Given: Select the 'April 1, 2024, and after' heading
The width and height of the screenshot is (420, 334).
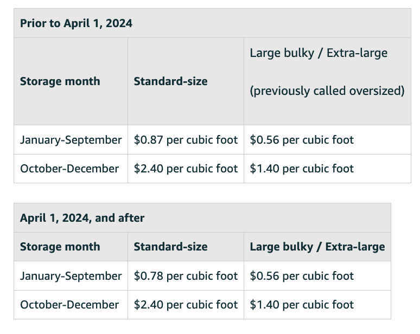Looking at the screenshot, I should click(x=82, y=218).
